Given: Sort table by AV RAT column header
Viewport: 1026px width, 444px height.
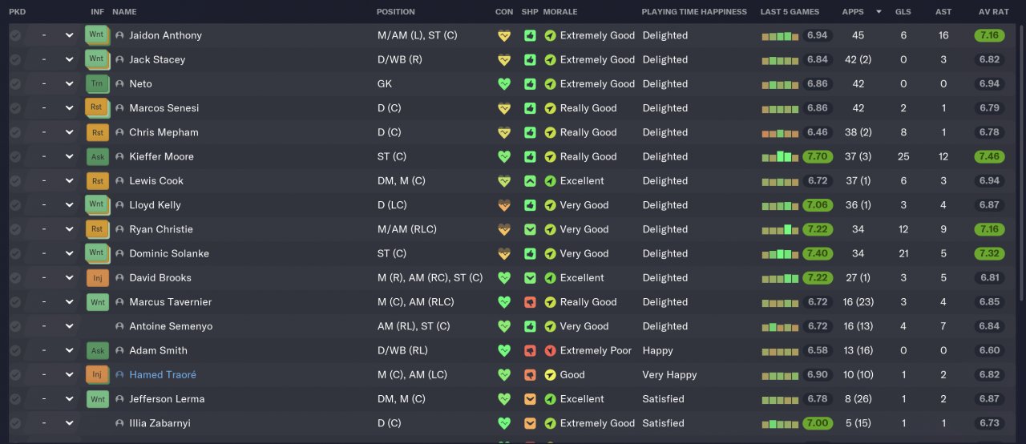Looking at the screenshot, I should 994,12.
